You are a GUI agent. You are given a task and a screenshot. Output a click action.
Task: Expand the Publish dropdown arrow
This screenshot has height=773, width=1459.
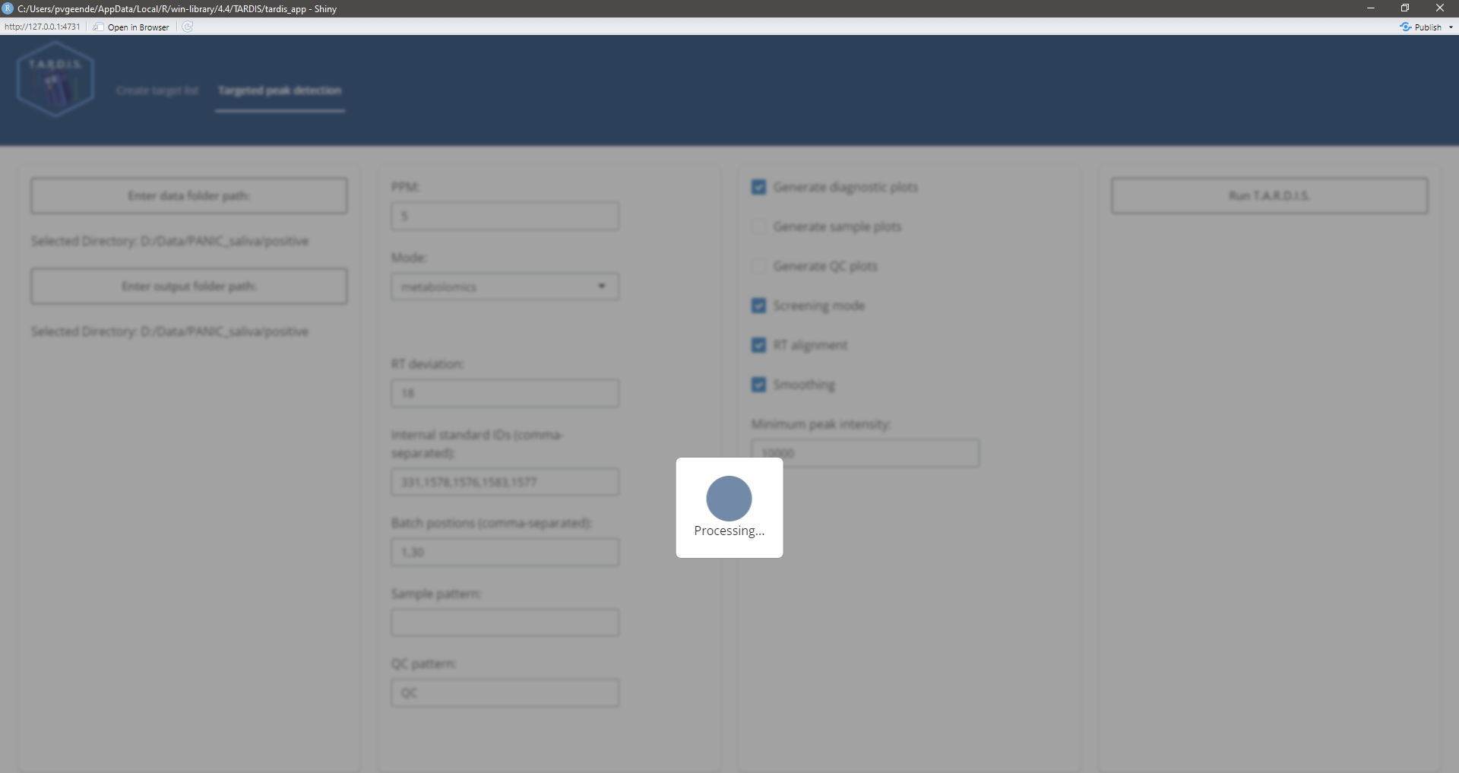[1451, 27]
